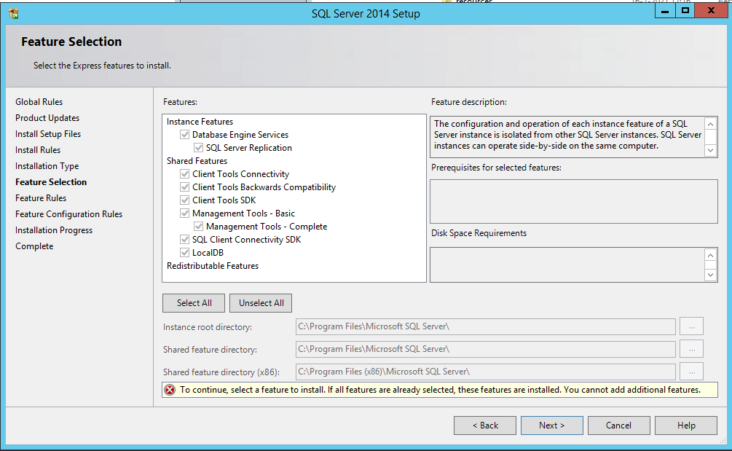Click down arrow in Disk Space Requirements box

pos(711,275)
